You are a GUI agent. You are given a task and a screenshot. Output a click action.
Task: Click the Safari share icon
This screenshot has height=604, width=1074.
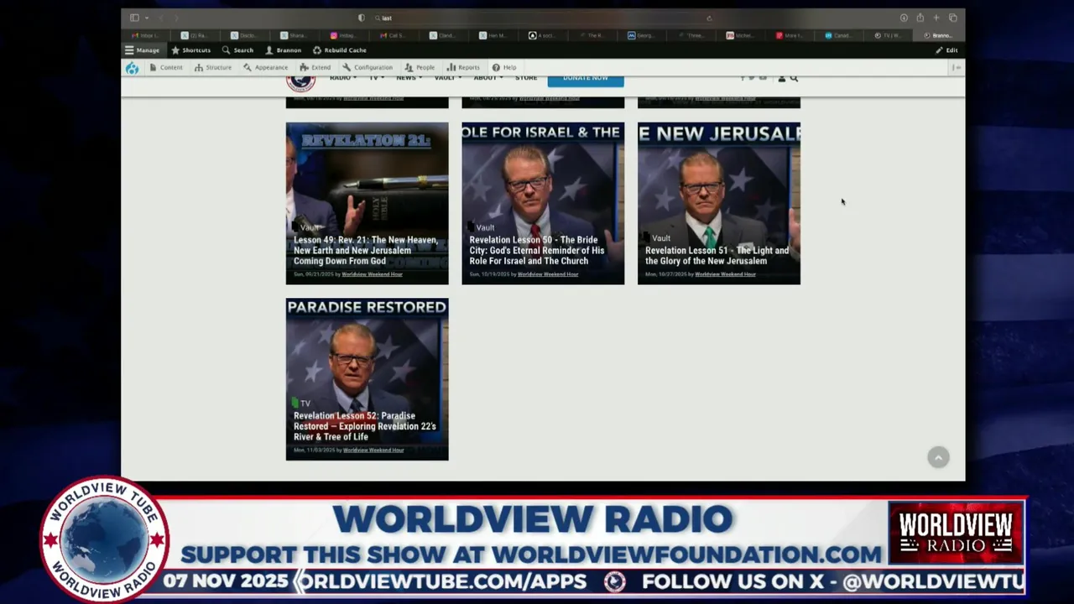pyautogui.click(x=920, y=18)
